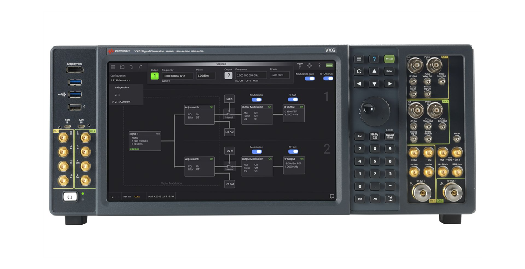Screen dimensions: 525x269
Task: Open channel 1 Adjustments block
Action: (x=199, y=115)
